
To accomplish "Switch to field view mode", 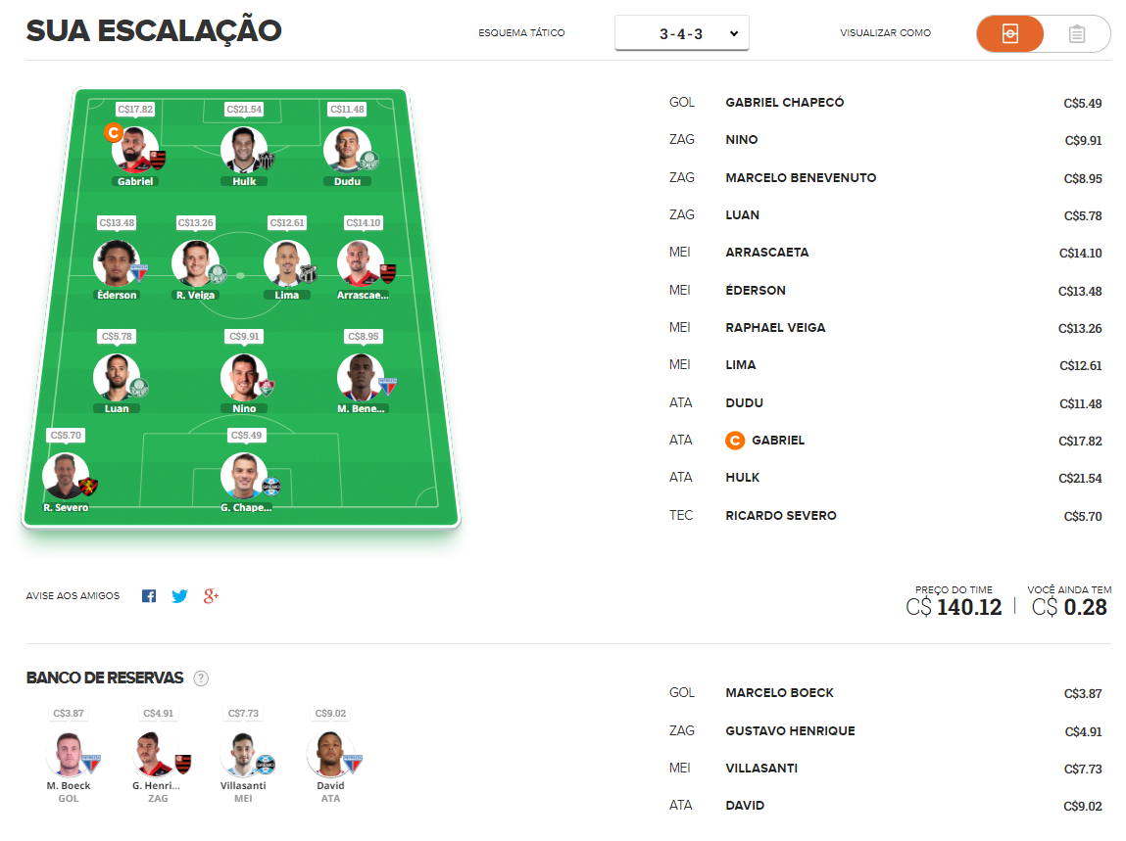I will (x=1010, y=33).
